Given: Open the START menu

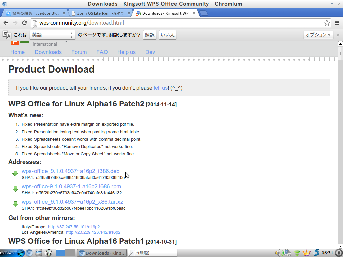Looking at the screenshot, I should [12, 253].
